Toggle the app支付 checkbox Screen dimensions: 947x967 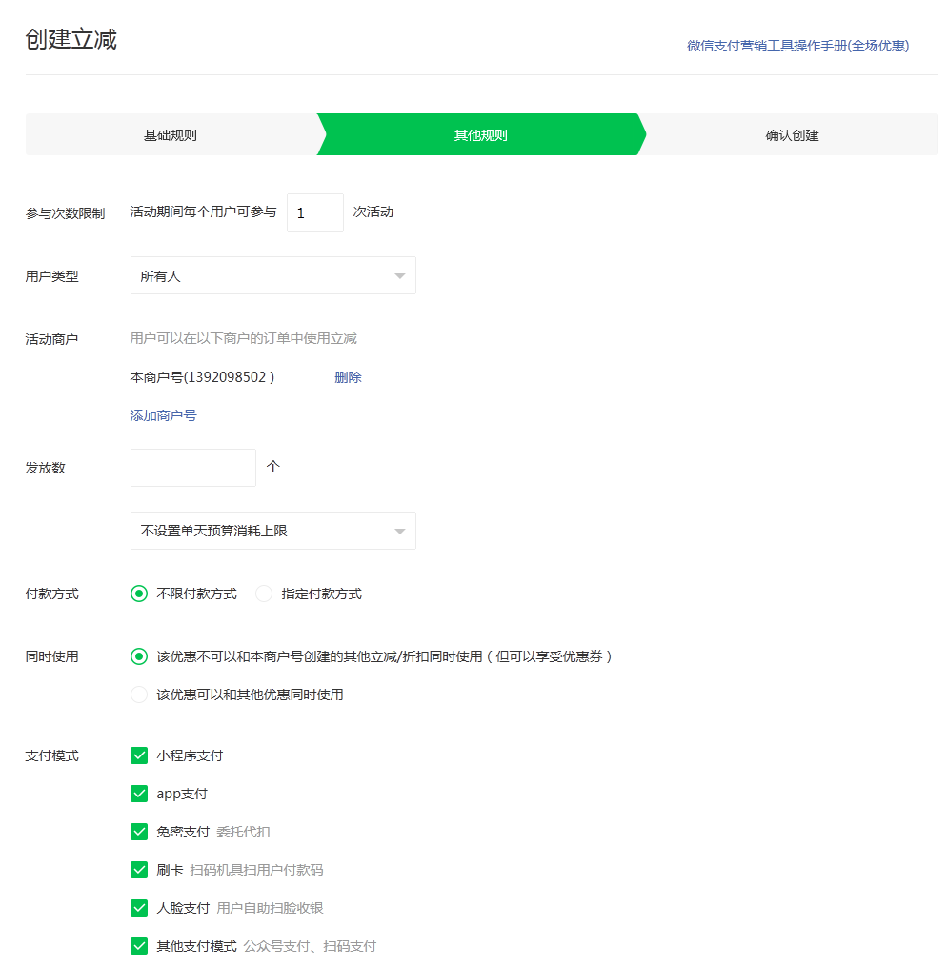coord(139,794)
